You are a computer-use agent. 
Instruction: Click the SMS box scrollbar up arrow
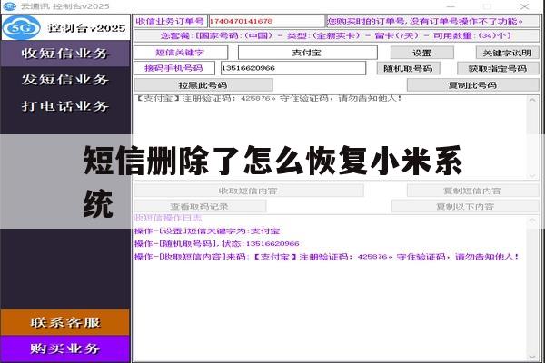pyautogui.click(x=532, y=100)
